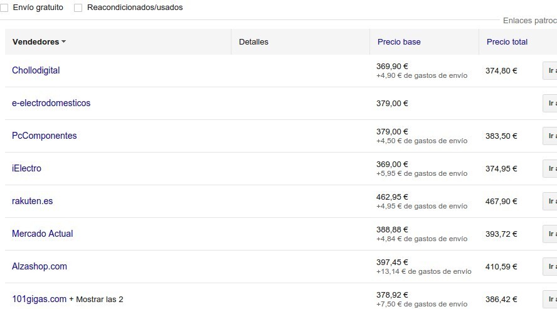This screenshot has width=557, height=309.
Task: Sort by the Vendedores column dropdown arrow
Action: pos(63,41)
